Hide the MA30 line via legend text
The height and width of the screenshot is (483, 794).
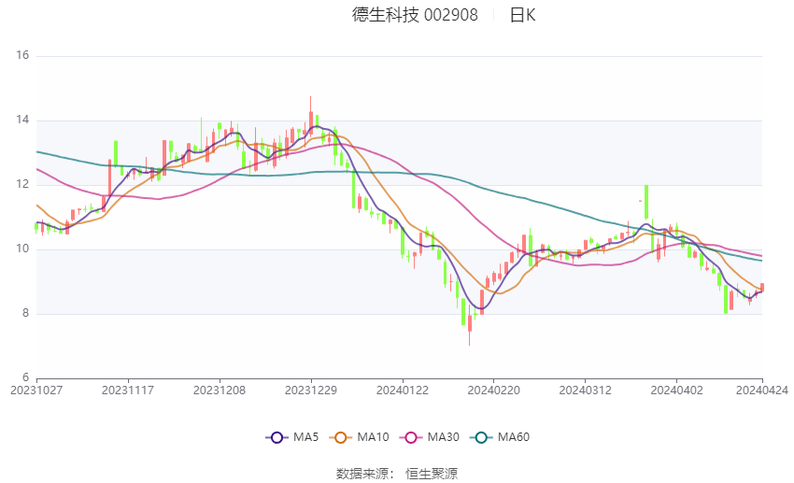coord(441,437)
